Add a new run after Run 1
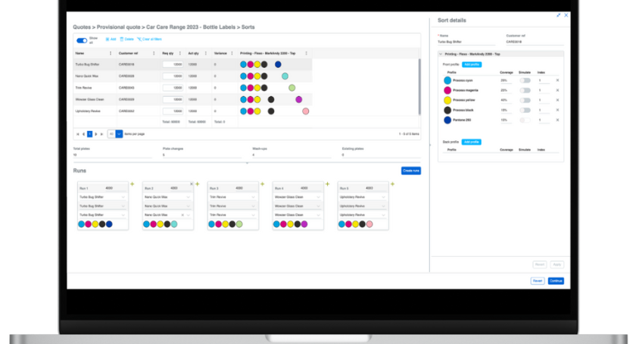 coord(132,184)
